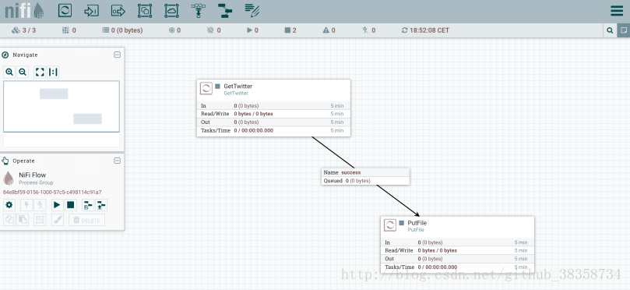Select the Input Port toolbar icon
630x290 pixels.
[91, 11]
